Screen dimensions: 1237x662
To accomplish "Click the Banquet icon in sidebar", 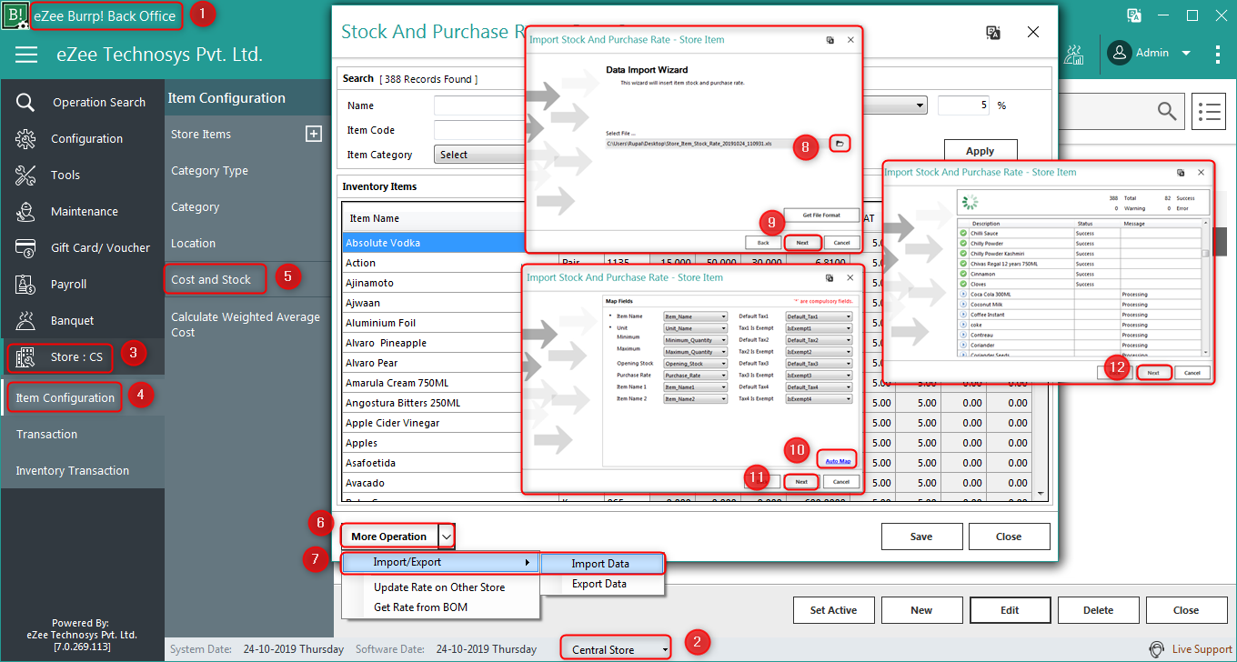I will (25, 320).
